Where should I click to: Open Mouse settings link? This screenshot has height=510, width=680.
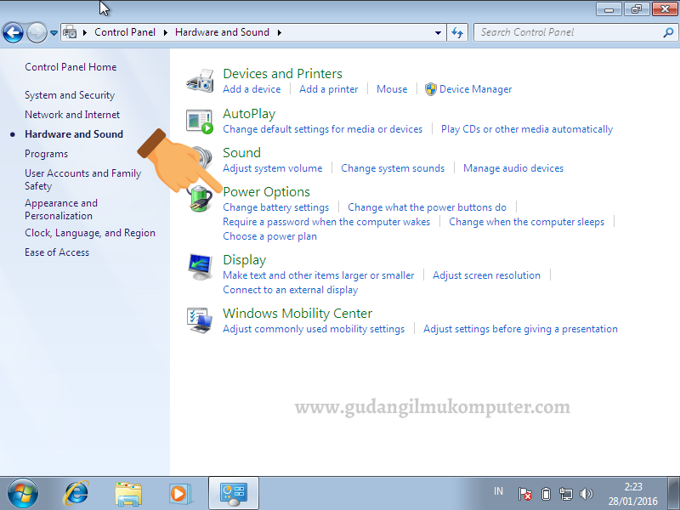coord(392,89)
